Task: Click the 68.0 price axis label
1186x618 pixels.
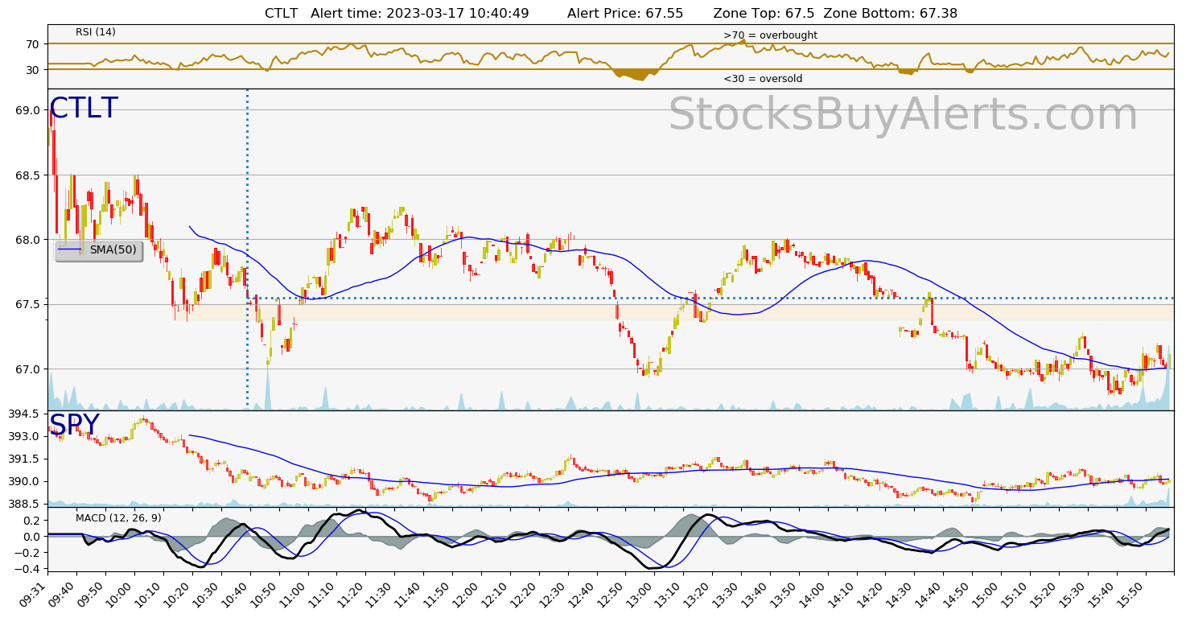Action: pyautogui.click(x=30, y=240)
